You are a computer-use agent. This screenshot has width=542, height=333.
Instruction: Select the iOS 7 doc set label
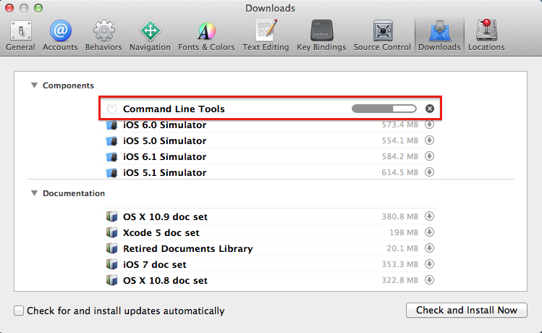(x=155, y=264)
